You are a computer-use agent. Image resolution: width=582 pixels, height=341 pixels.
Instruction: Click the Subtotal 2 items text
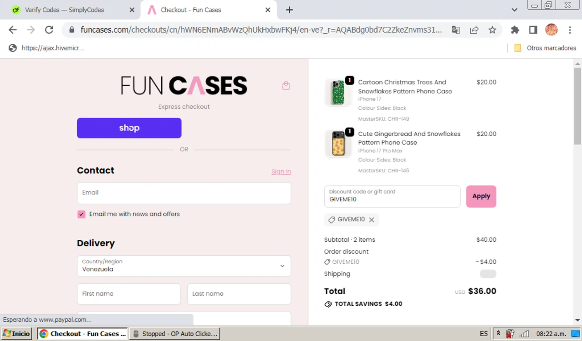pyautogui.click(x=350, y=240)
